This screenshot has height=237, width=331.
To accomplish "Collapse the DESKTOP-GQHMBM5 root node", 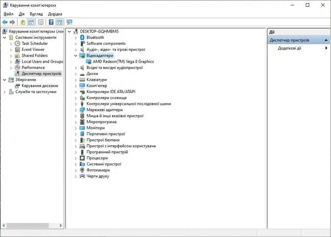I will (x=69, y=32).
